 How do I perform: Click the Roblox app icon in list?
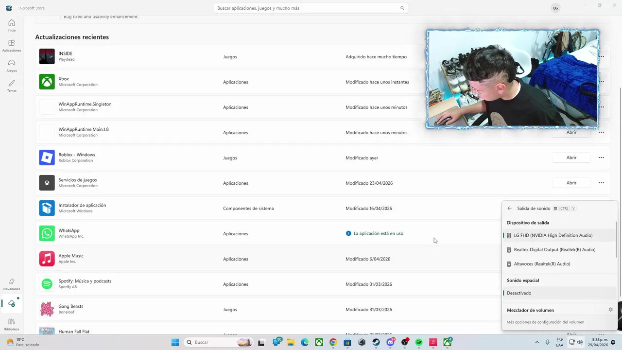pos(47,157)
